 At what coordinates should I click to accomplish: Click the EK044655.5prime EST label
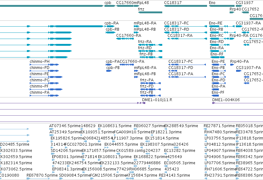[x=121, y=144]
